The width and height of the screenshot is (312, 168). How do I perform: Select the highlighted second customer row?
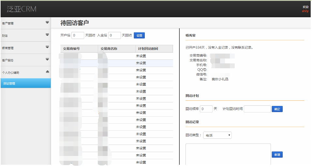click(141, 63)
